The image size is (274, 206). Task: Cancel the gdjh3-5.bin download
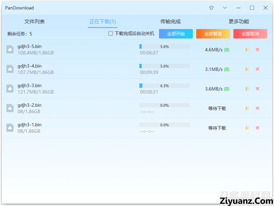pos(257,50)
